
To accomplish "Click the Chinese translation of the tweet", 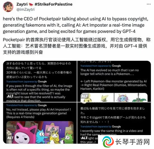I will [77, 46].
